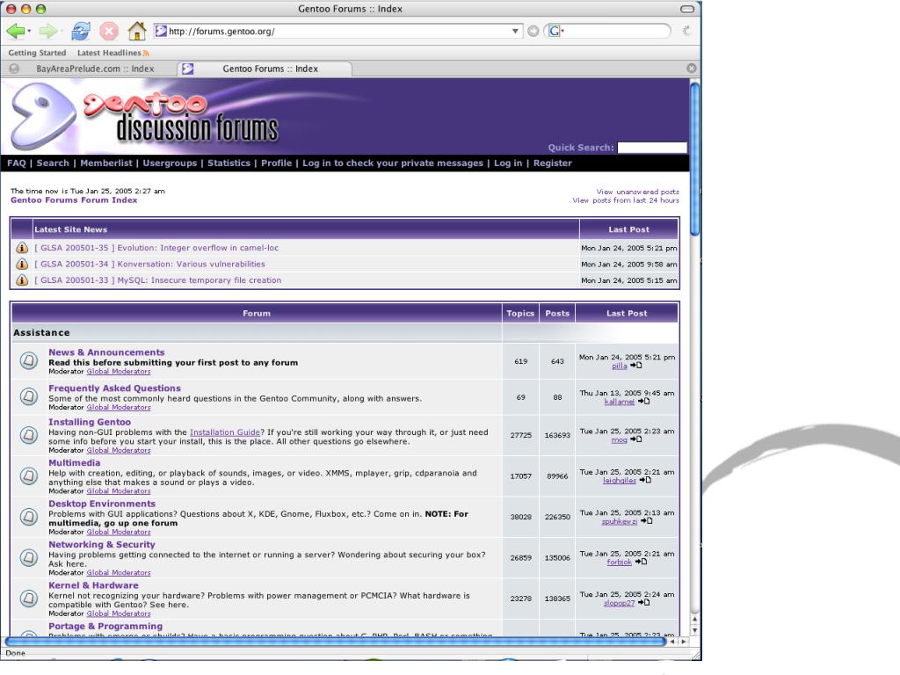900x675 pixels.
Task: Open the Portage & Programming forum
Action: 105,626
